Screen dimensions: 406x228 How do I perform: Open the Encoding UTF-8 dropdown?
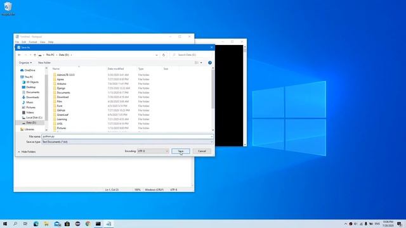pos(153,151)
